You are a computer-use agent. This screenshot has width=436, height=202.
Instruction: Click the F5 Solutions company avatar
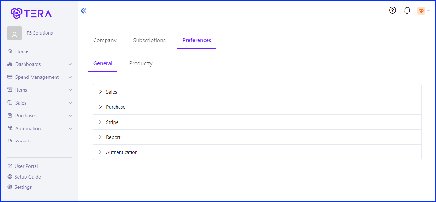coord(15,33)
